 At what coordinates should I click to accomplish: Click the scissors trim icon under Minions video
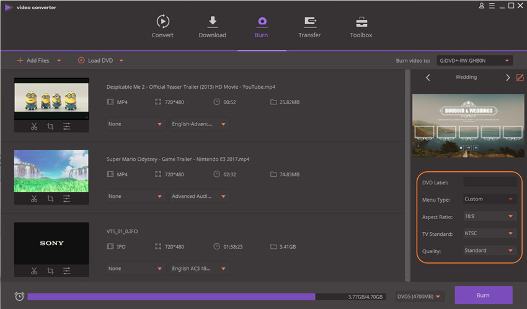click(x=34, y=126)
